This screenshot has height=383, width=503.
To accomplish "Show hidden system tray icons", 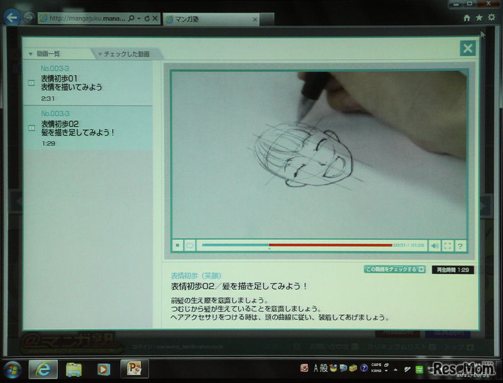I will coord(395,370).
